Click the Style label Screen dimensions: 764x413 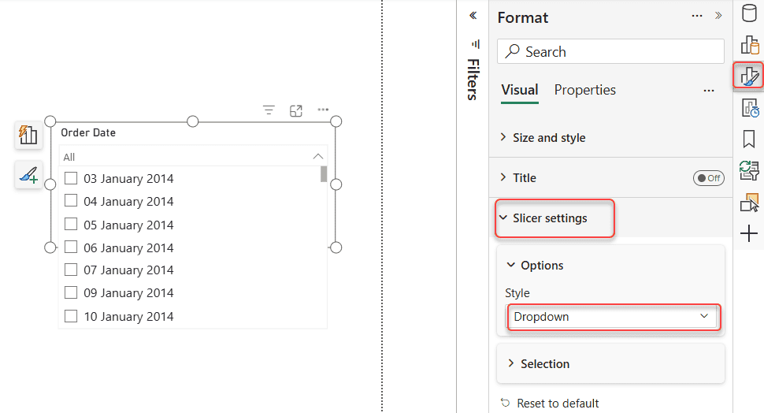click(x=517, y=293)
